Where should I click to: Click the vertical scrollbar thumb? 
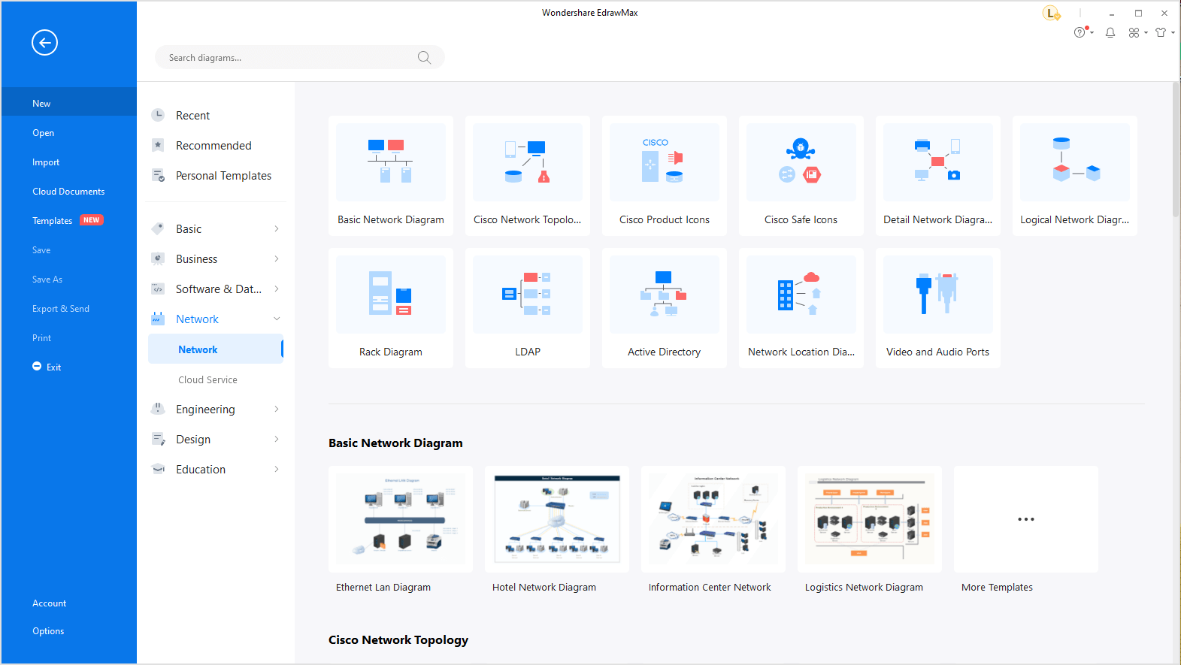[x=1176, y=150]
